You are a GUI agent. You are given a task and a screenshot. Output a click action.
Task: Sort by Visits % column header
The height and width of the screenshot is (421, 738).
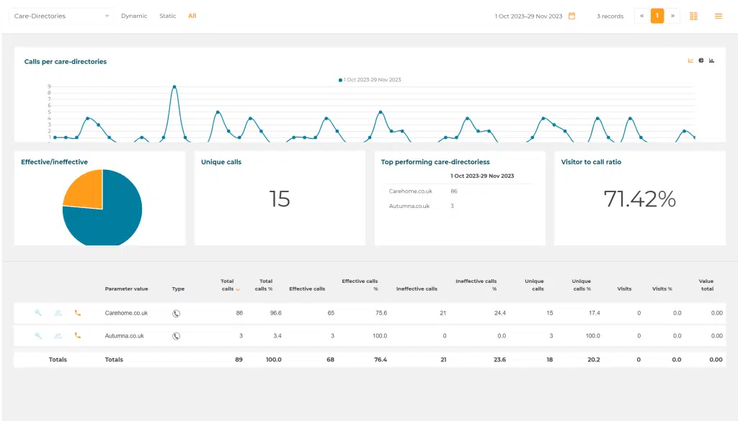[662, 289]
